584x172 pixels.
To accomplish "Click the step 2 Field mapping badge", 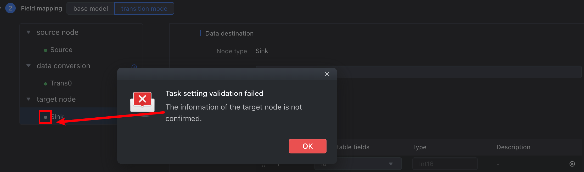I will tap(10, 8).
